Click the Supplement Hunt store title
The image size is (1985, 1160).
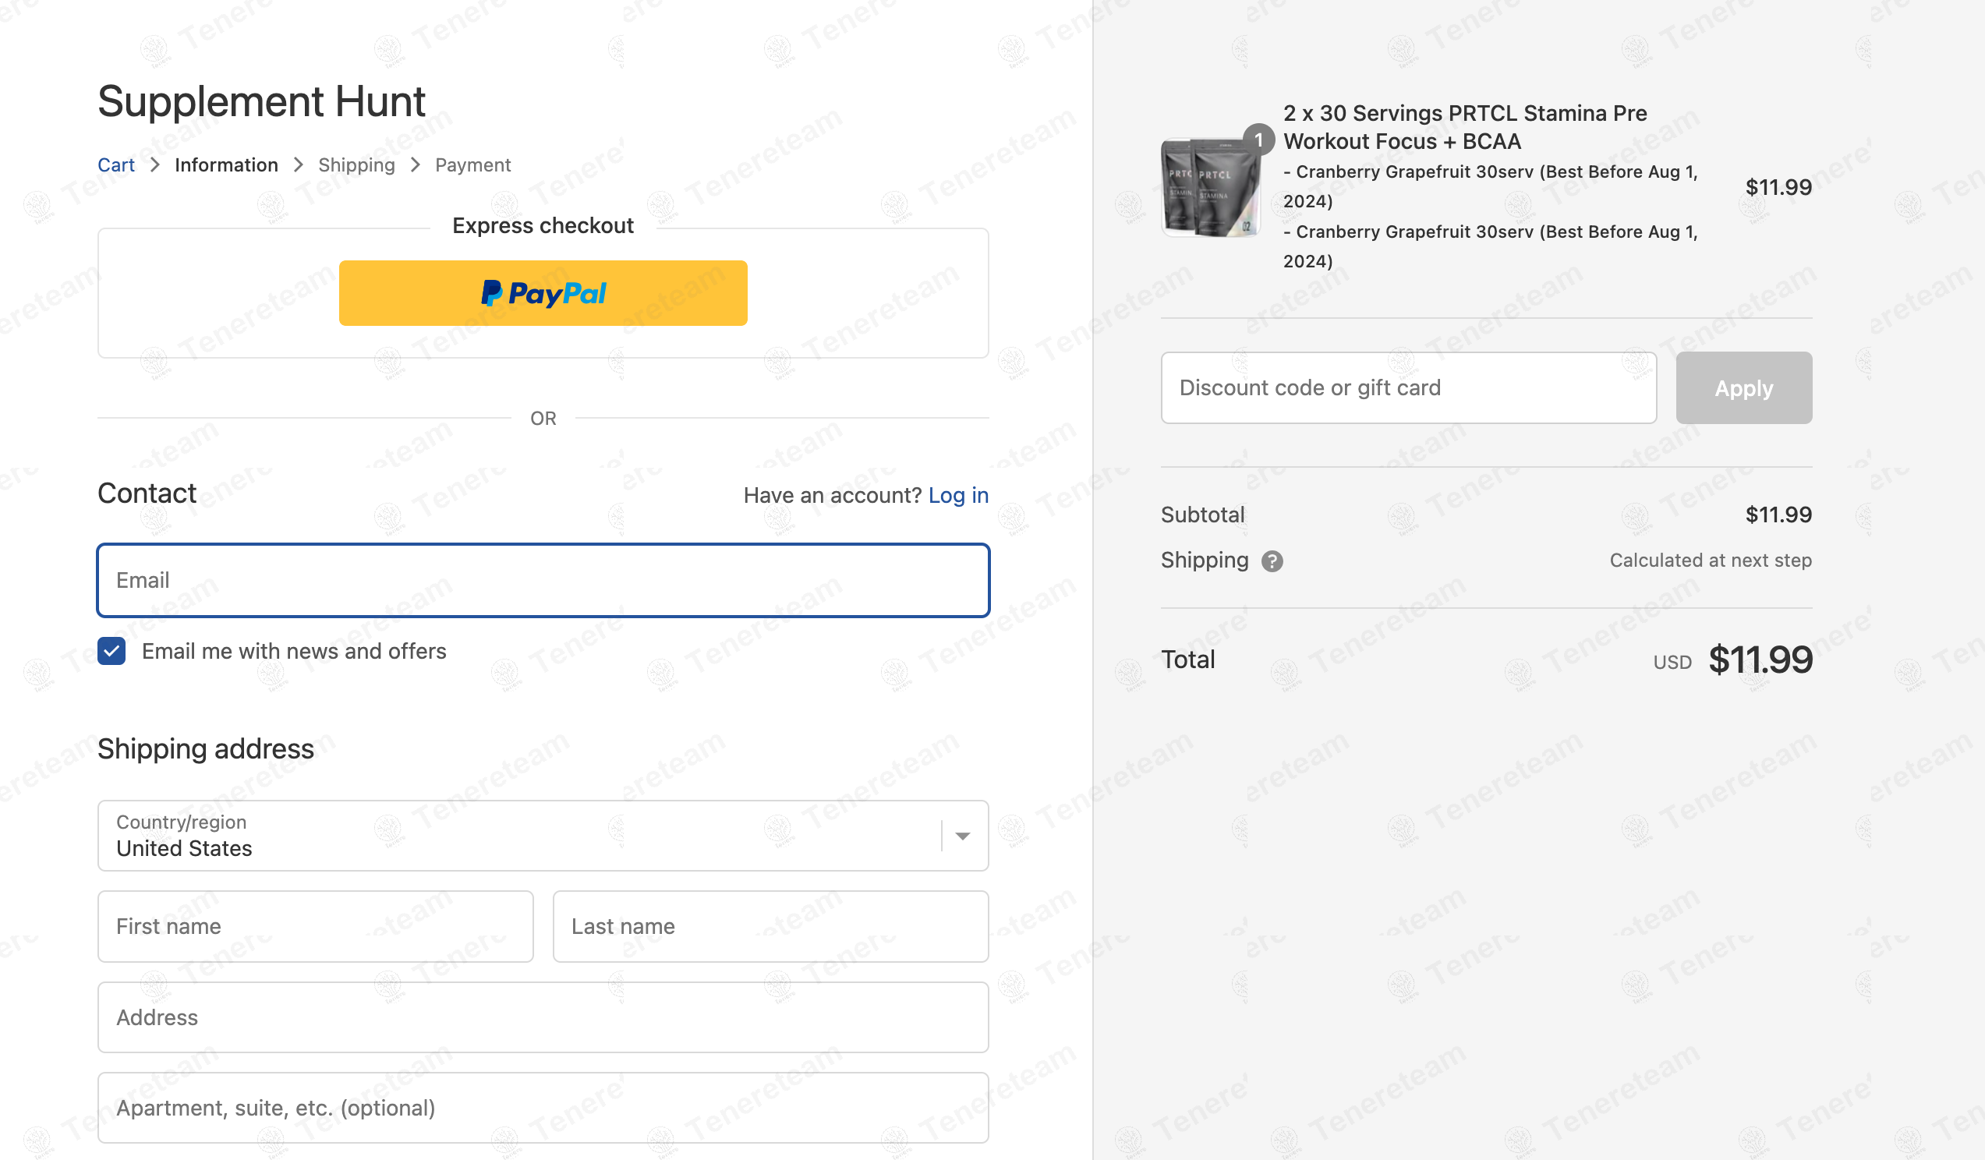coord(261,101)
